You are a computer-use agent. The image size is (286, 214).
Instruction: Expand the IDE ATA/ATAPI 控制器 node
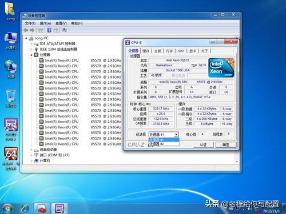(31, 44)
